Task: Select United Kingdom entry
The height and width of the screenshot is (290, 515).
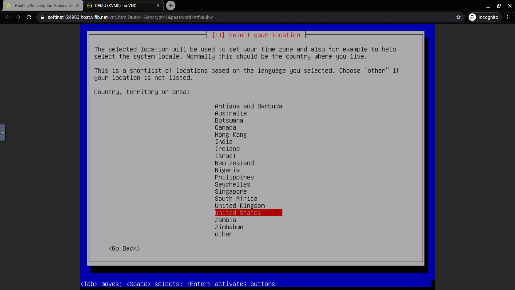Action: [240, 206]
